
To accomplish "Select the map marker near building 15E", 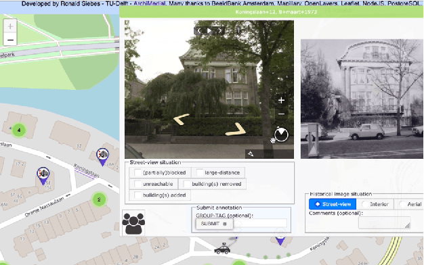I will point(43,176).
